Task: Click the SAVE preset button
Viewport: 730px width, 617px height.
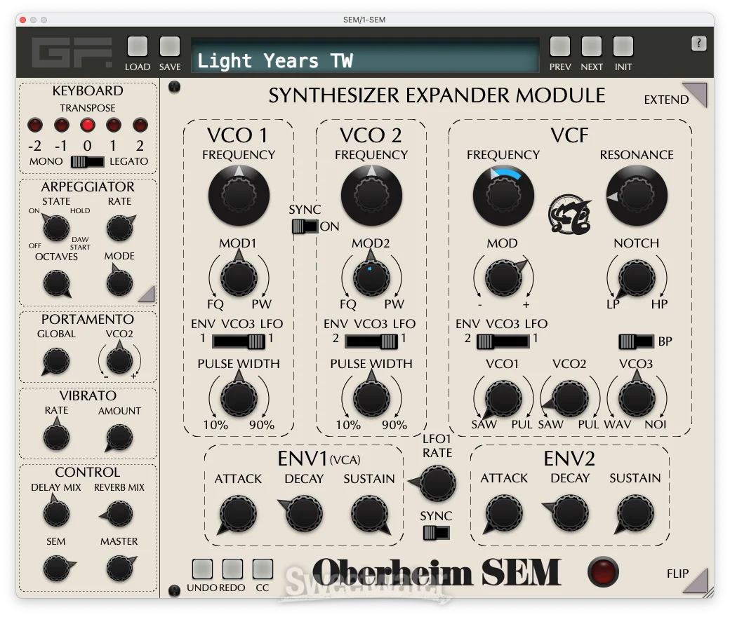Action: coord(170,48)
